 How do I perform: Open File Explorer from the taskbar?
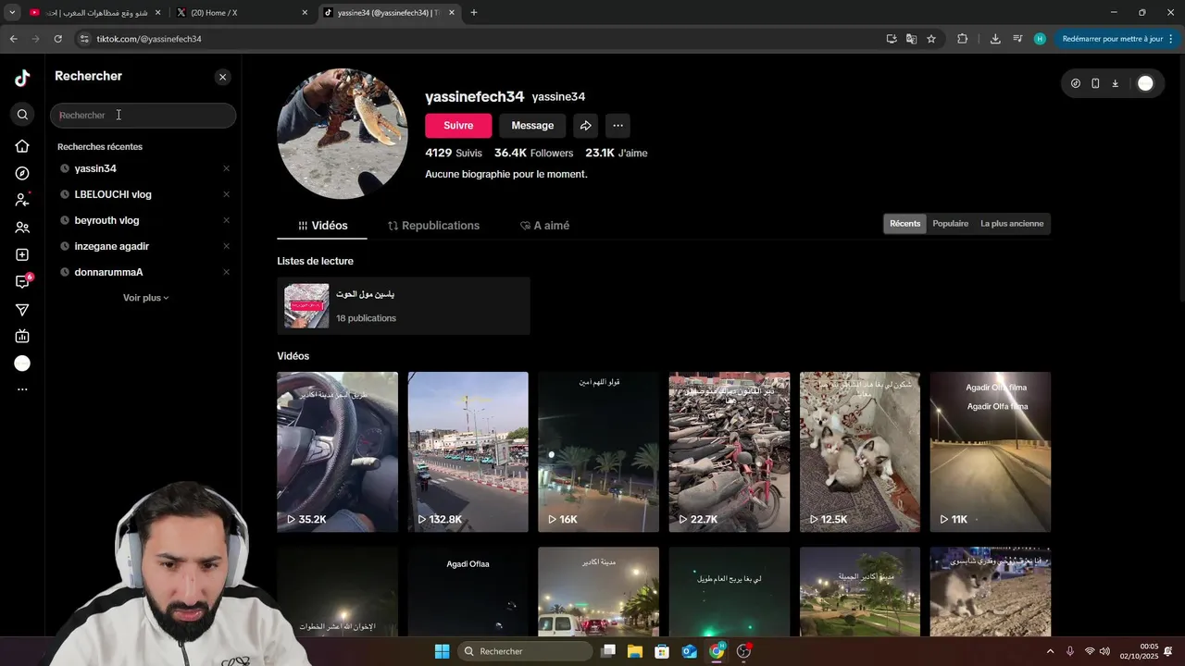point(635,651)
